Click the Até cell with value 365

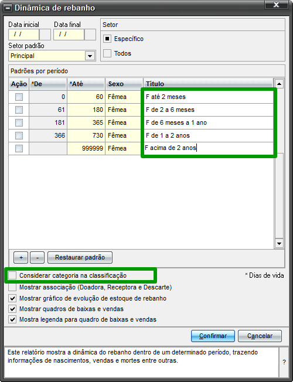86,123
